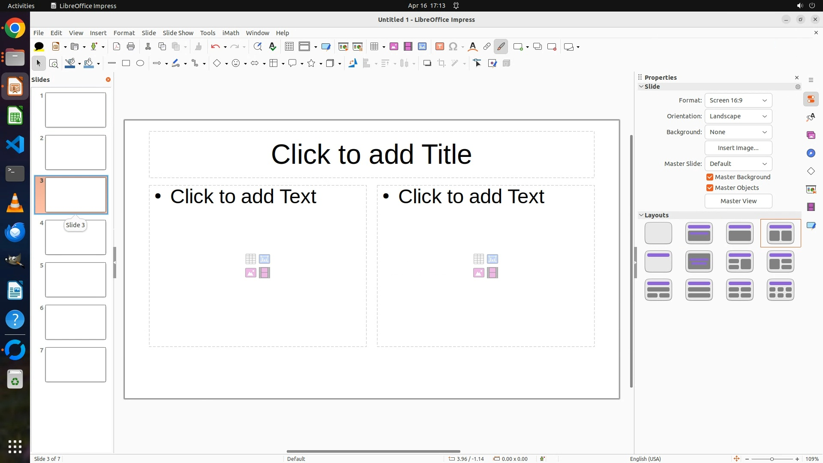The image size is (823, 463).
Task: Toggle the Shadow toolbar button
Action: click(427, 63)
